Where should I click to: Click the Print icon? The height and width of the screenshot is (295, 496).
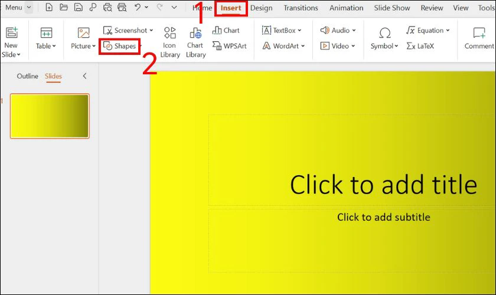(x=107, y=7)
